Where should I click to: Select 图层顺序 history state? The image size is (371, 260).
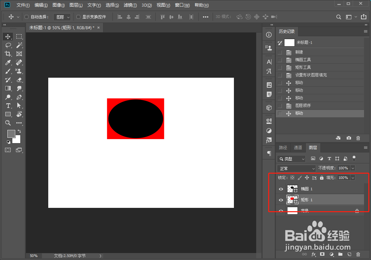coord(320,106)
